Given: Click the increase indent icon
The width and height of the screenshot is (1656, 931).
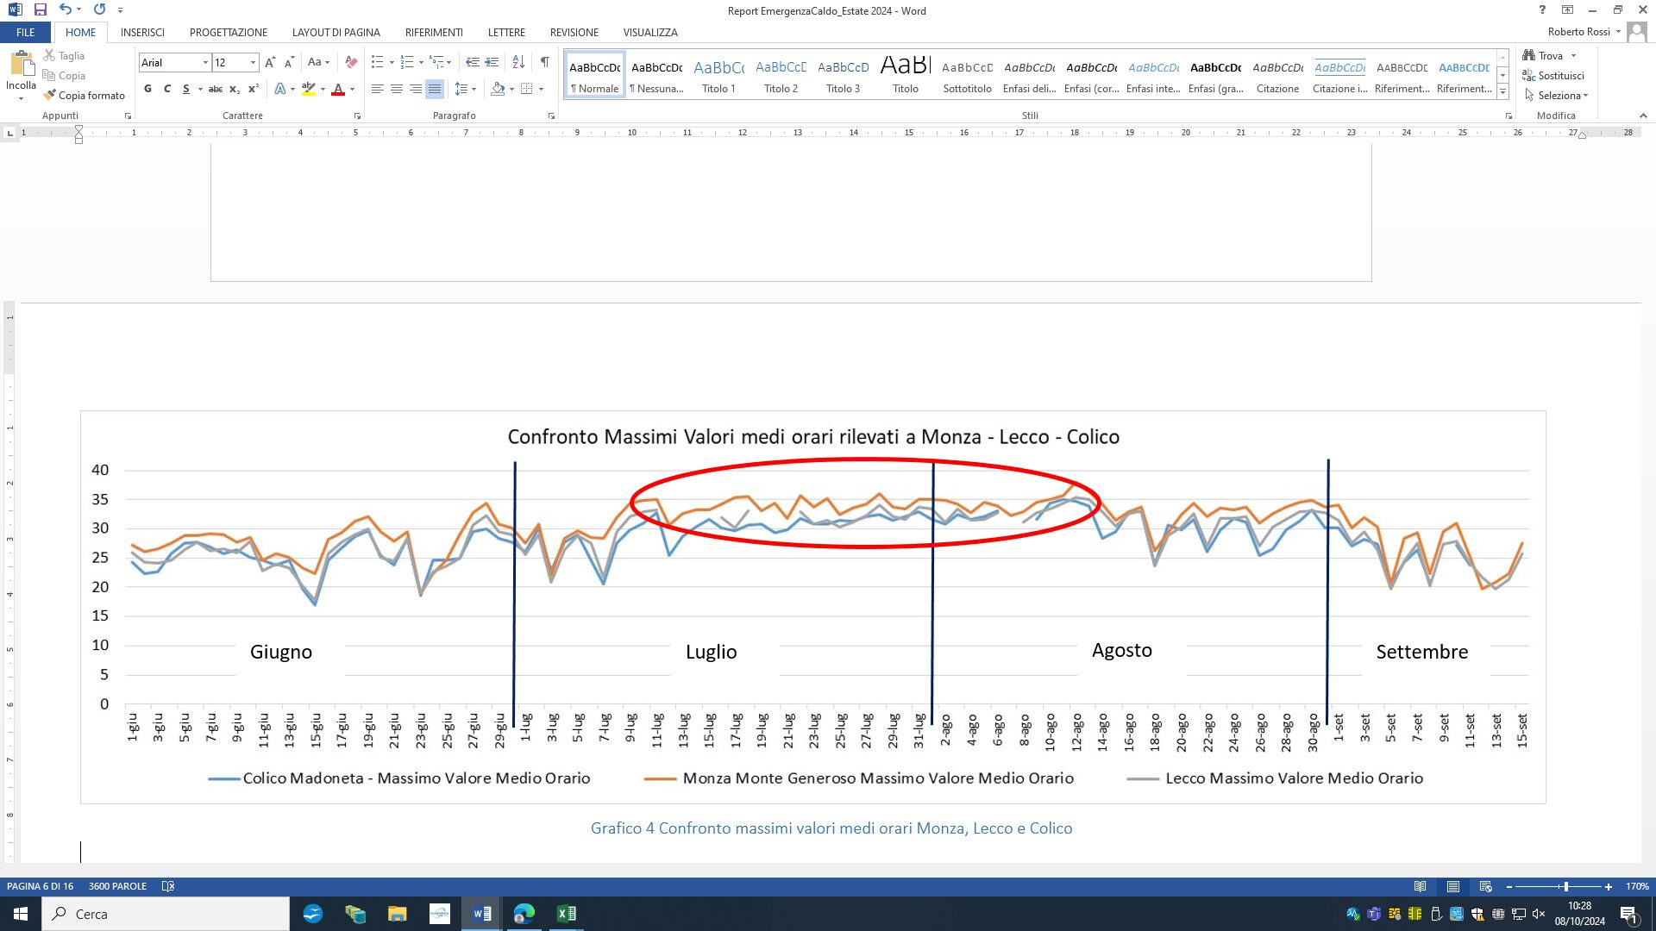Looking at the screenshot, I should [x=492, y=62].
